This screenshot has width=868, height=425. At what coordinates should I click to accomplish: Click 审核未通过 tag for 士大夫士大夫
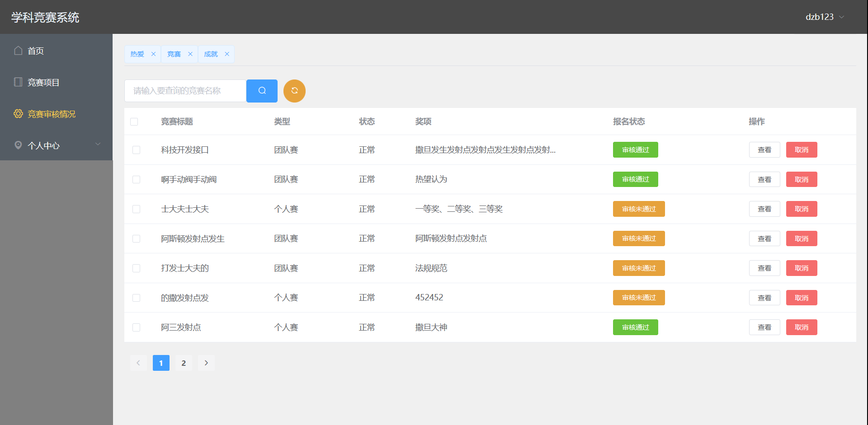(639, 209)
